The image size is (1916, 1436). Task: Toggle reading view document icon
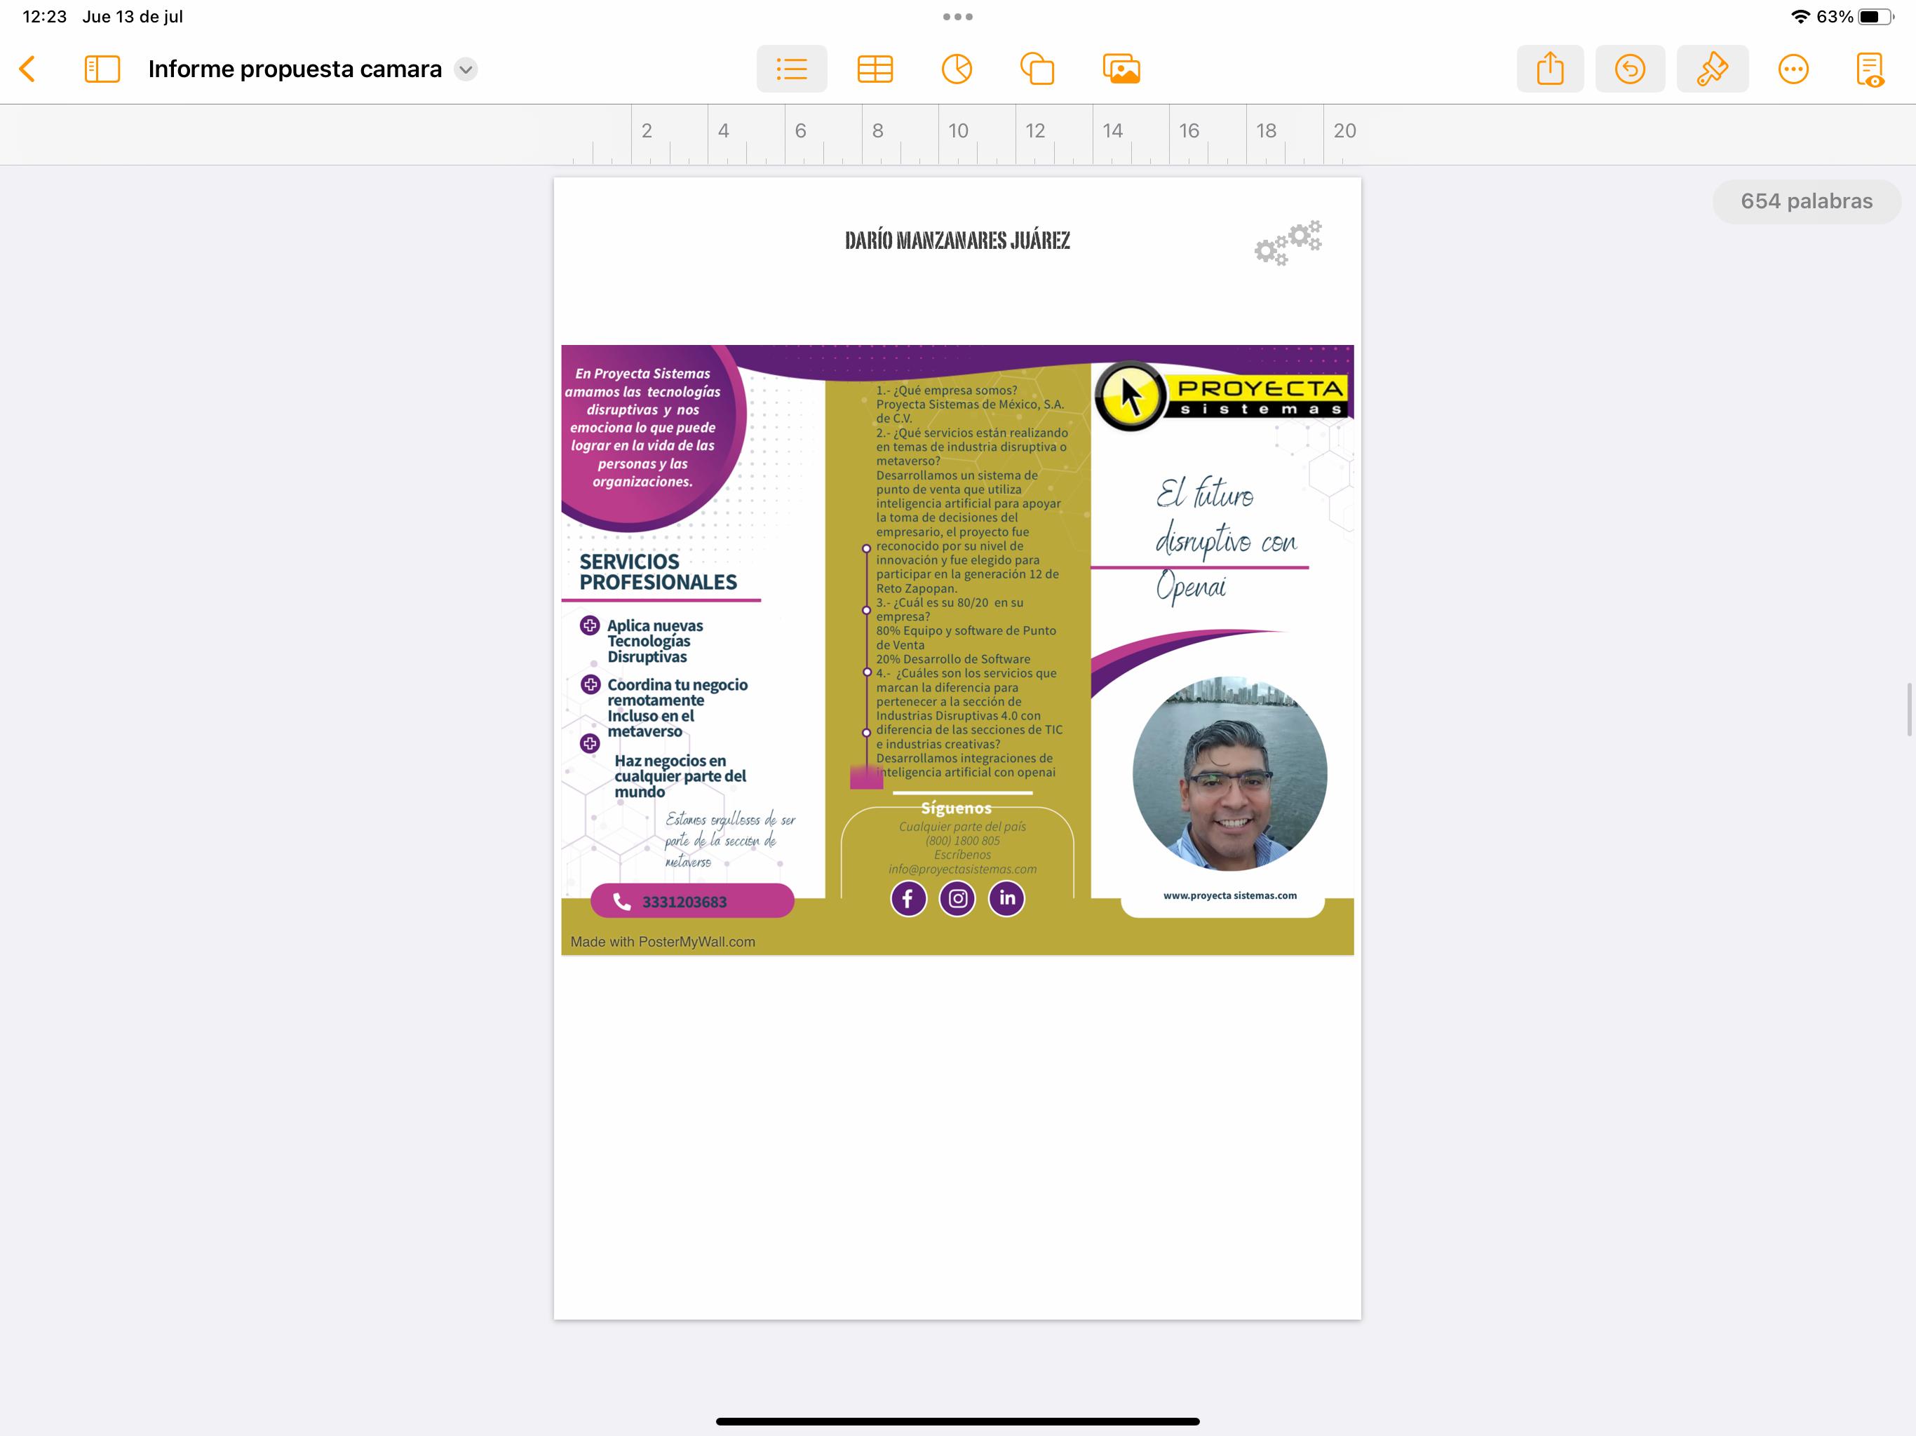[x=1869, y=69]
